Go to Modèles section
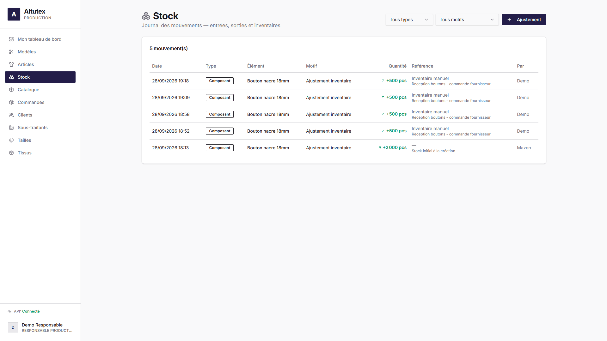 click(x=40, y=52)
